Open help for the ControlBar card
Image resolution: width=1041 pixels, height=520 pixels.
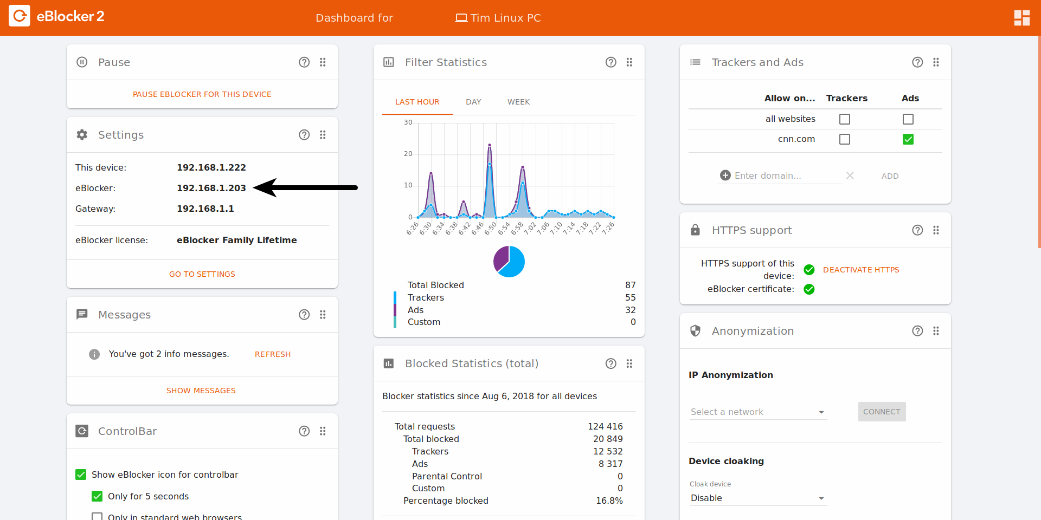click(304, 431)
